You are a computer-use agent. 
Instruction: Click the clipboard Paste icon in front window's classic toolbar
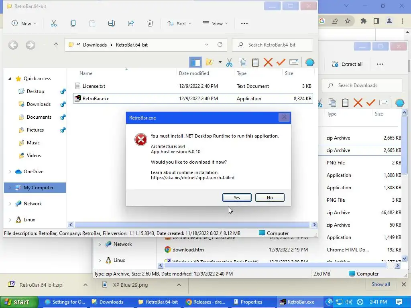point(255,62)
